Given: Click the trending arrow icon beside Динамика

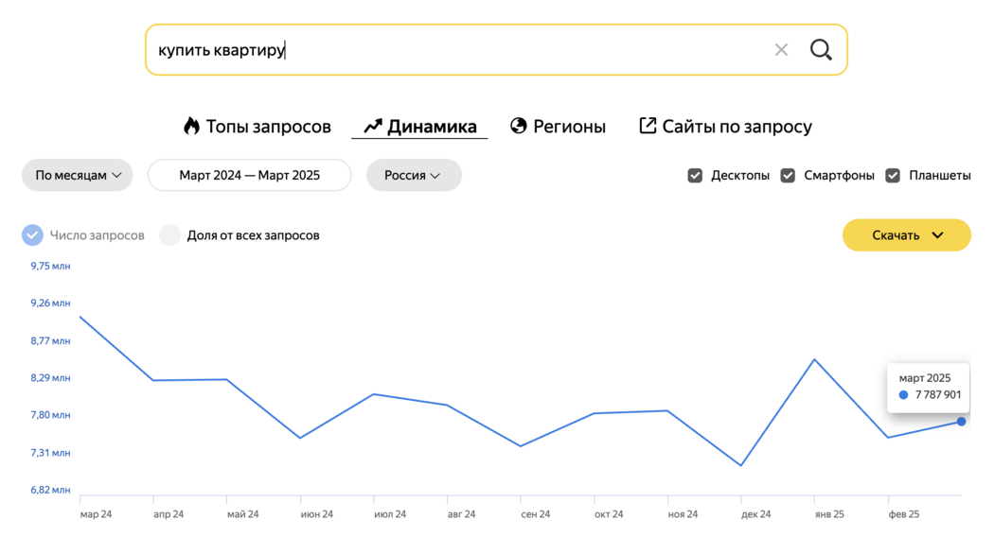Looking at the screenshot, I should click(373, 126).
